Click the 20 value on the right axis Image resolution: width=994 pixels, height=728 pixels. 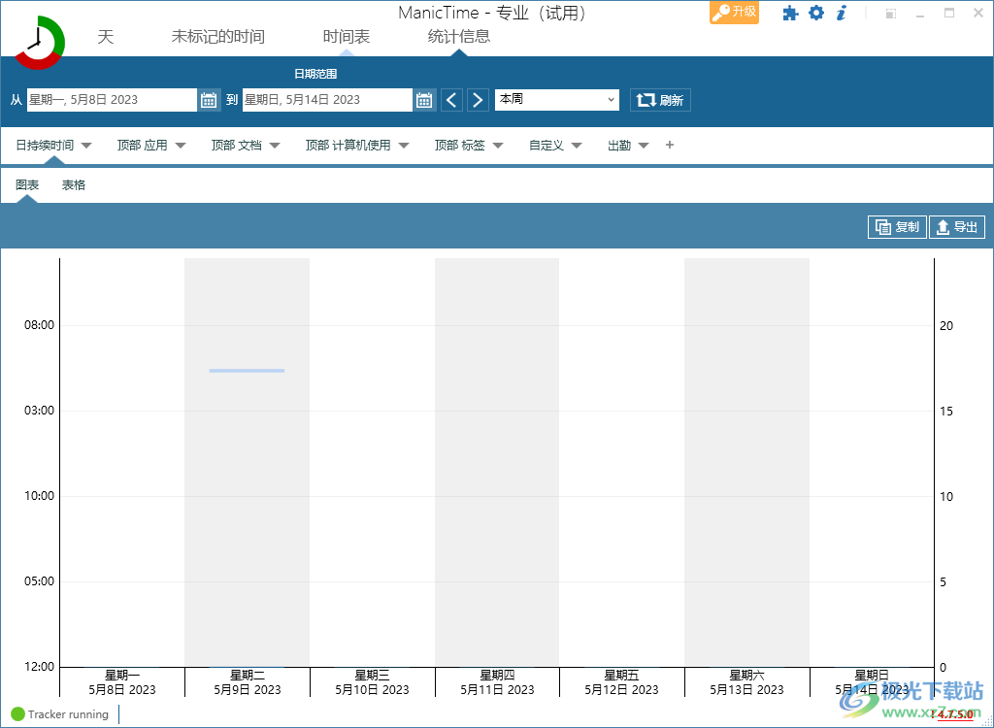[x=945, y=326]
